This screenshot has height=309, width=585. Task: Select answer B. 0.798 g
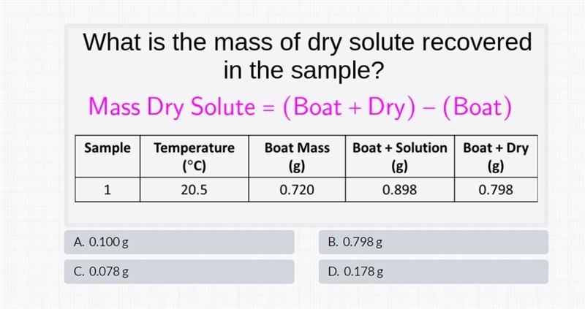pyautogui.click(x=434, y=243)
